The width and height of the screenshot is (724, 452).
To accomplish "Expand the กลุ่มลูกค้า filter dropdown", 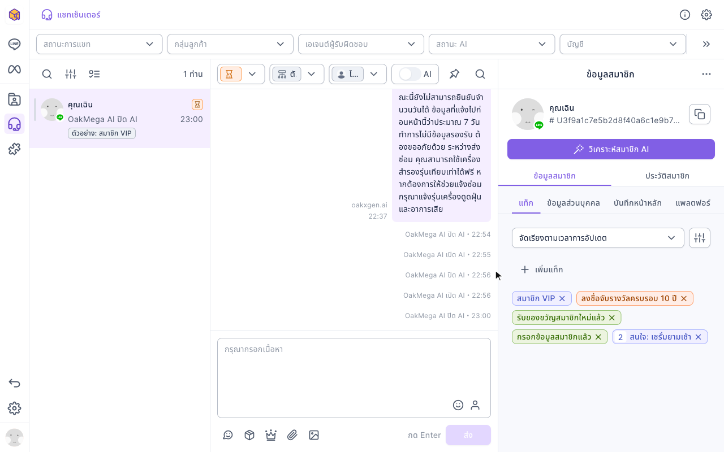I will [x=230, y=44].
